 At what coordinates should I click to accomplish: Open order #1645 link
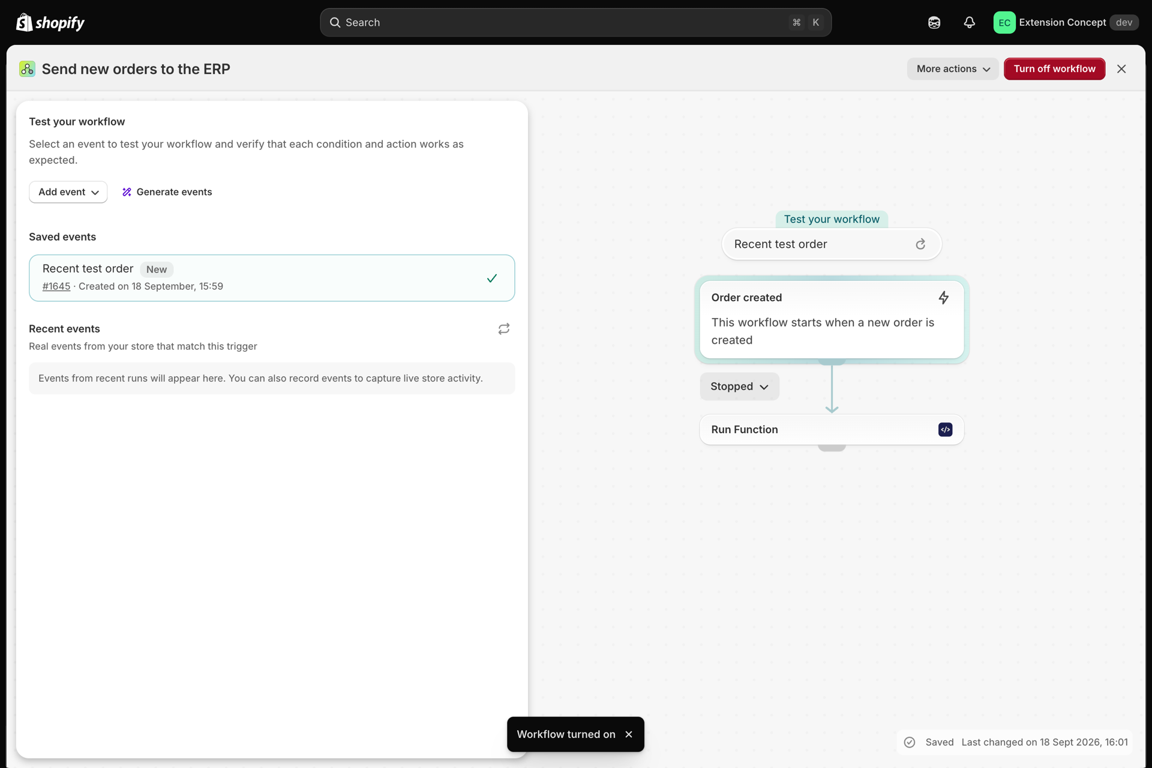tap(56, 286)
